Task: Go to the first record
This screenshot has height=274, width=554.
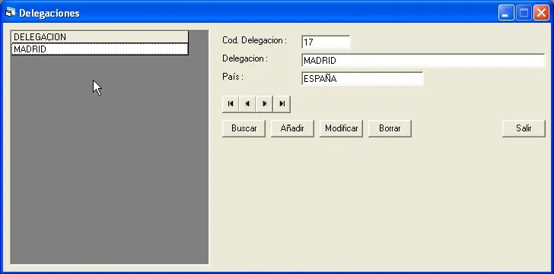Action: 231,104
